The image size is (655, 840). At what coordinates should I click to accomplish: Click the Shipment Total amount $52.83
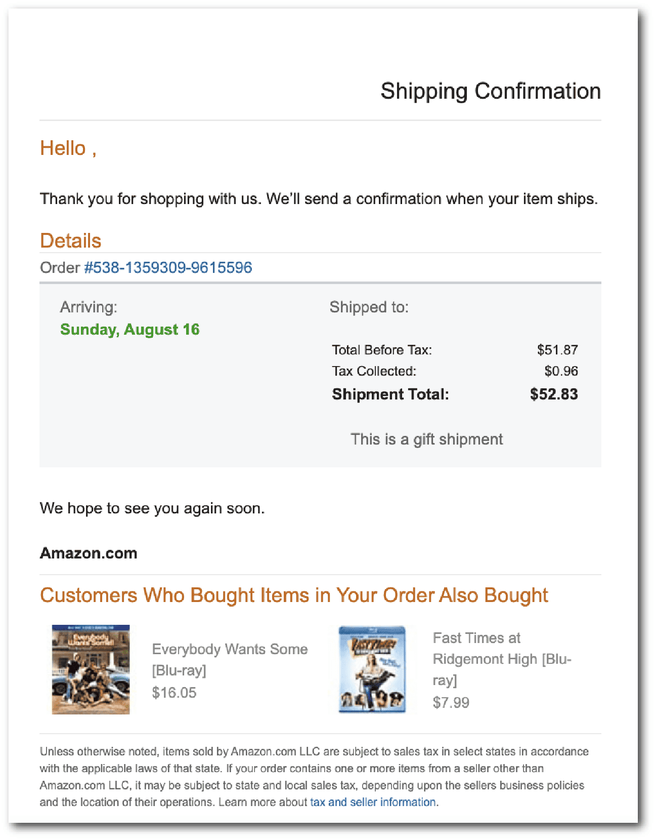pyautogui.click(x=554, y=394)
